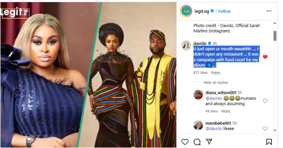Like diana_wilson001's comment heart
This screenshot has height=148, width=283.
pyautogui.click(x=265, y=101)
